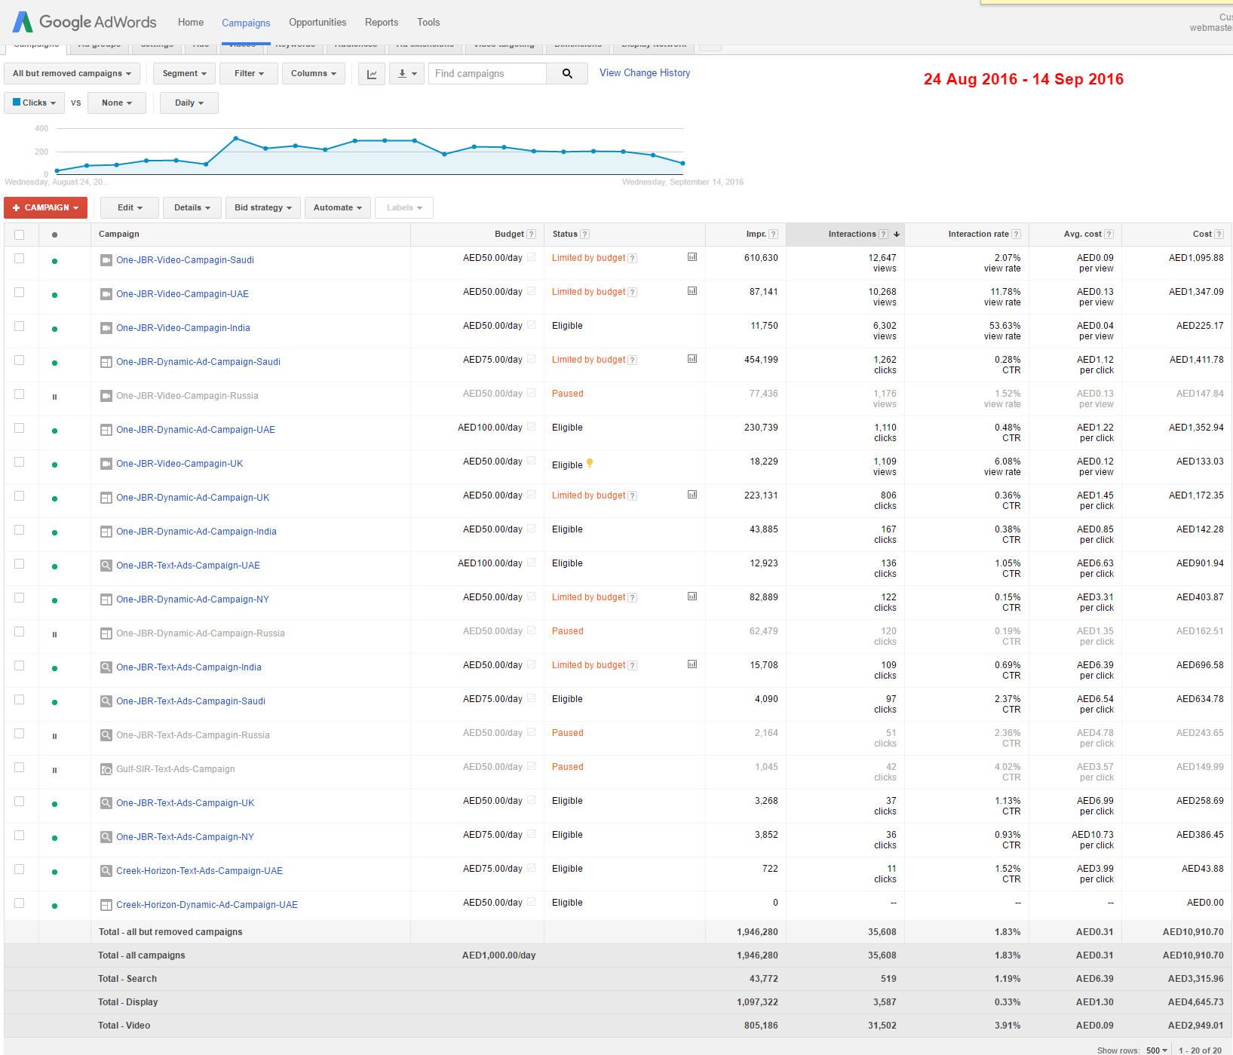Tick checkbox for One-JBR-Video-Campagin-UAE row
Viewport: 1233px width, 1055px height.
20,293
